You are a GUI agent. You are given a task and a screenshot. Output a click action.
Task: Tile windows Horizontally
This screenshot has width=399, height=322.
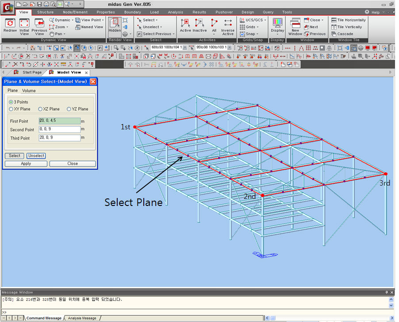click(349, 20)
